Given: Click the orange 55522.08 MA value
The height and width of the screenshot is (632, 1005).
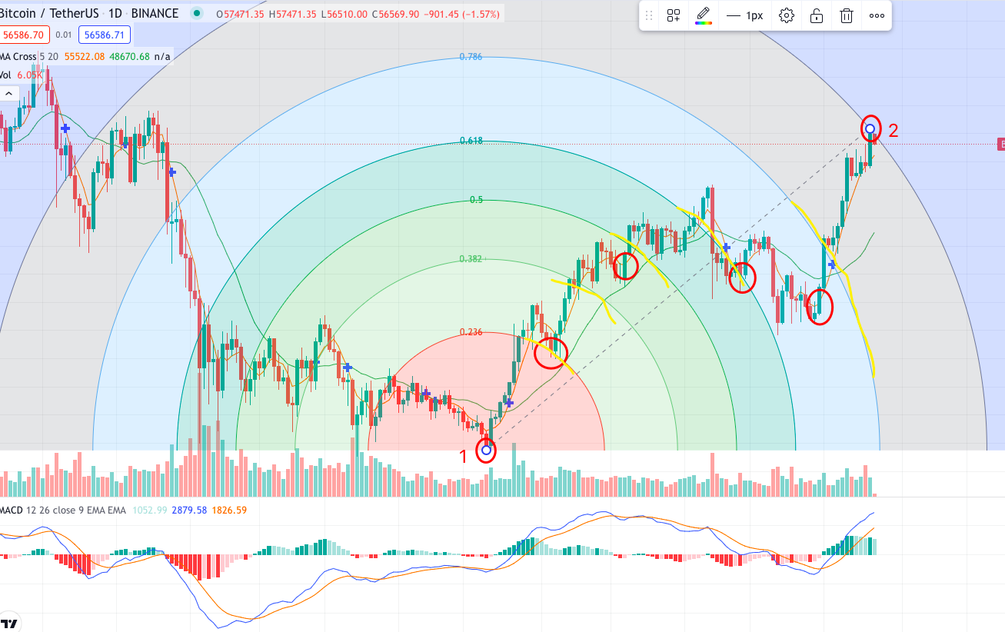Looking at the screenshot, I should 85,56.
